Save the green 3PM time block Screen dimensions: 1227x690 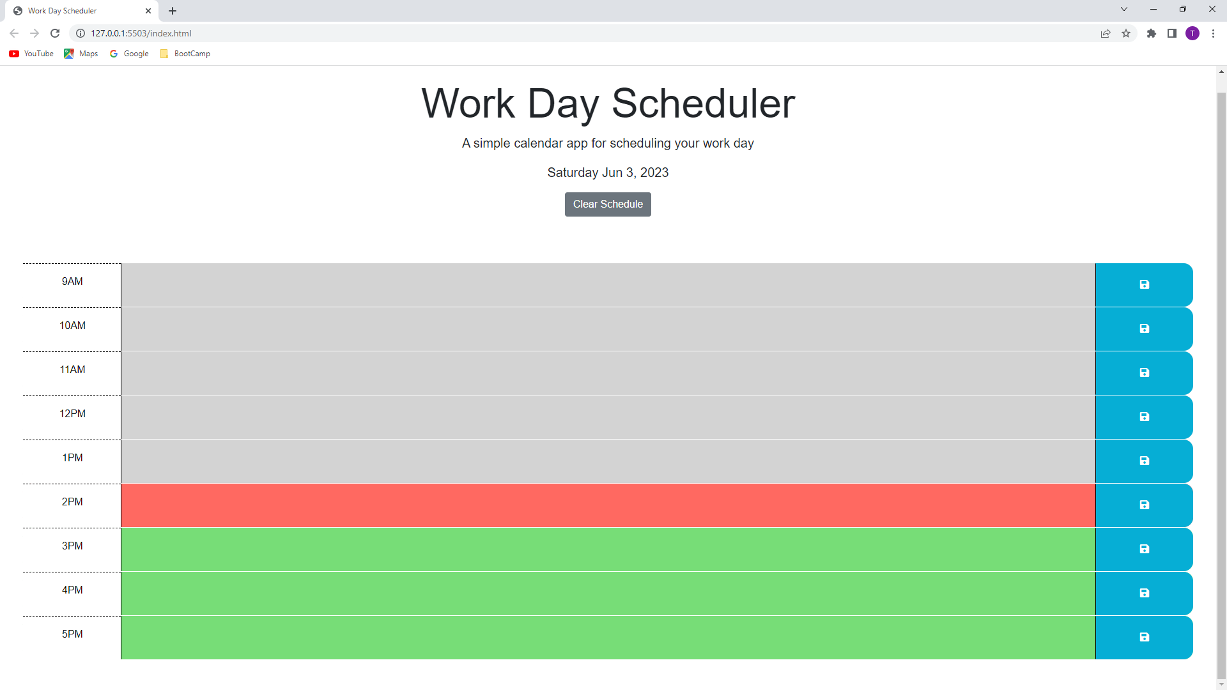[1143, 549]
